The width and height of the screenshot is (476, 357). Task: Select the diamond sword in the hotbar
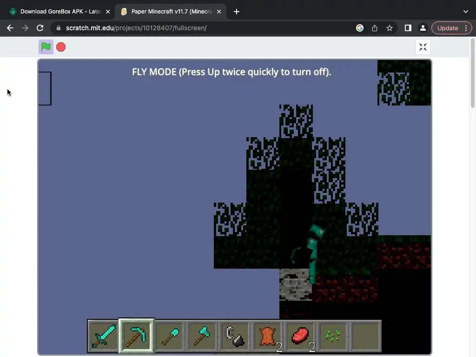pos(104,336)
